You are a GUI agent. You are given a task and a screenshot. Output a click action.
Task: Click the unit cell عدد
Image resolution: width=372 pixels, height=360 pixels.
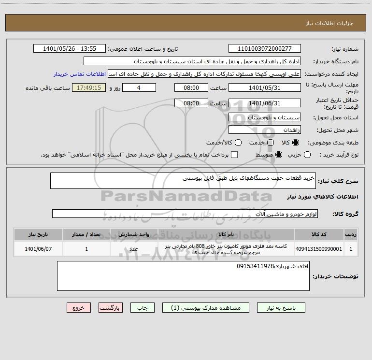tap(134, 249)
